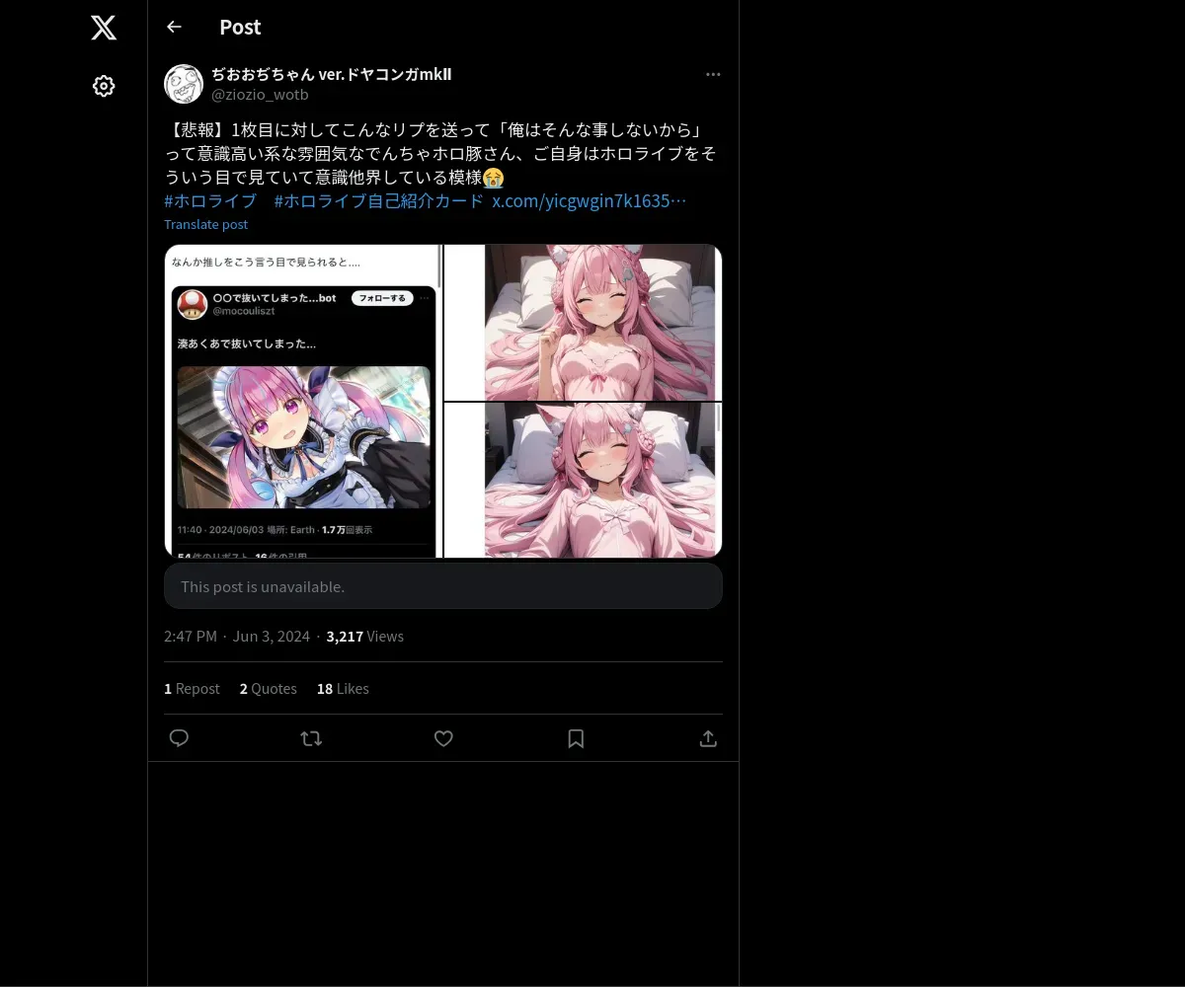Go back using the arrow icon

pos(174,27)
